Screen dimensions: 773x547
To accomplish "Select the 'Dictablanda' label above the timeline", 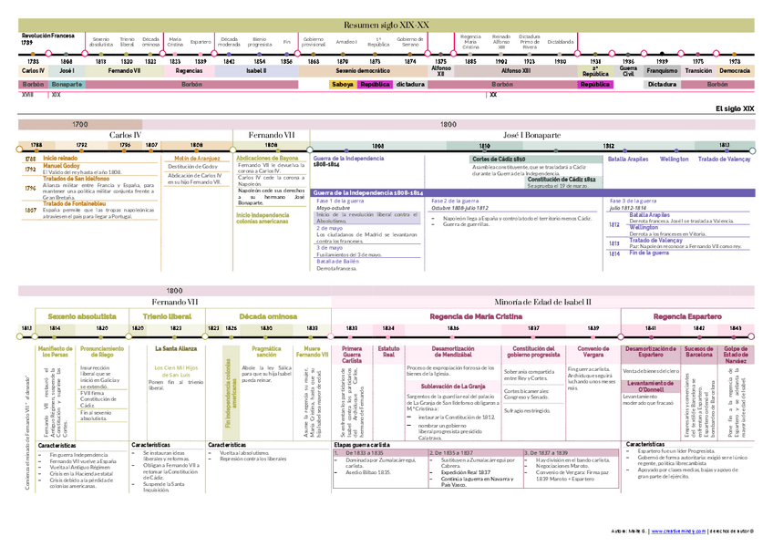I will (x=561, y=42).
